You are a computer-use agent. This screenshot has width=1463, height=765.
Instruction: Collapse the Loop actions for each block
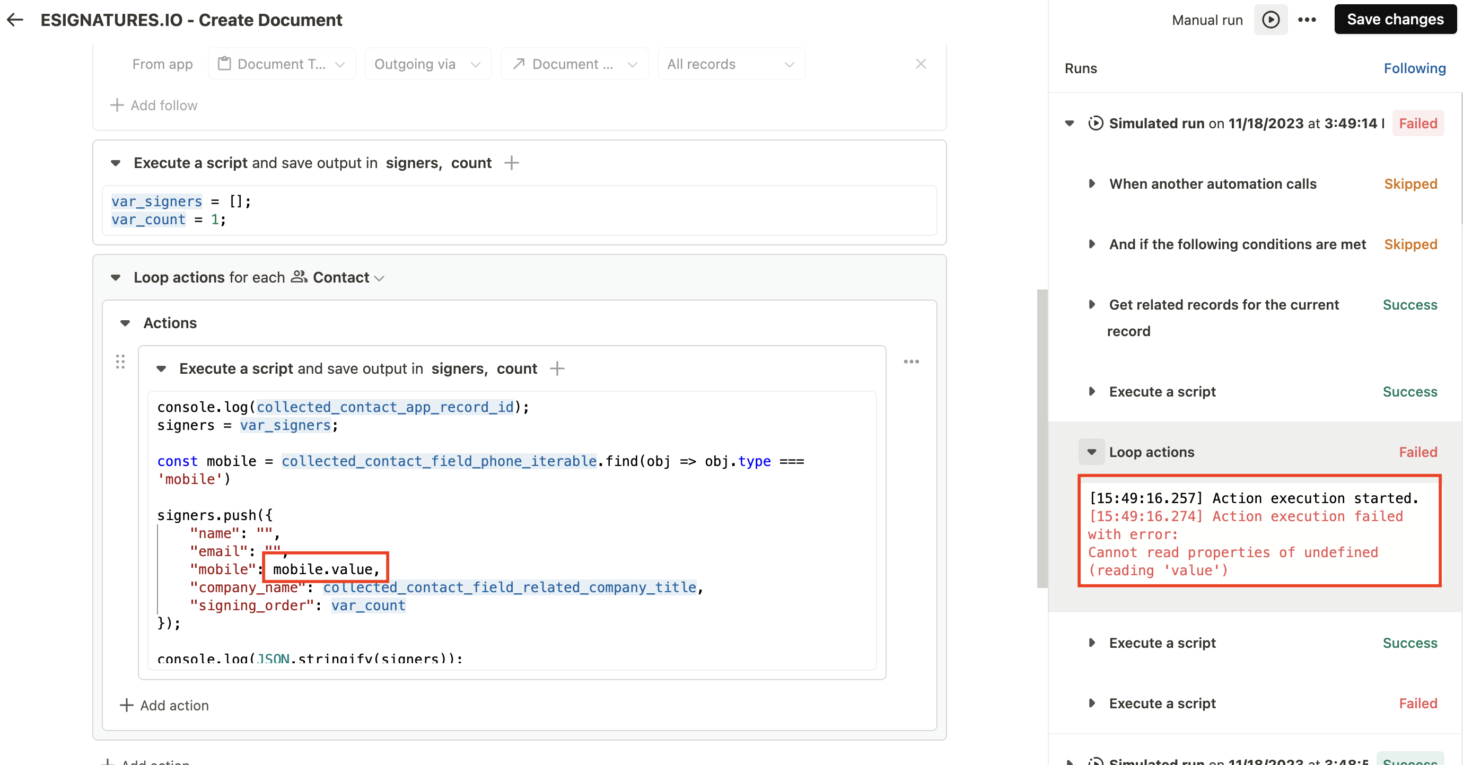tap(116, 278)
